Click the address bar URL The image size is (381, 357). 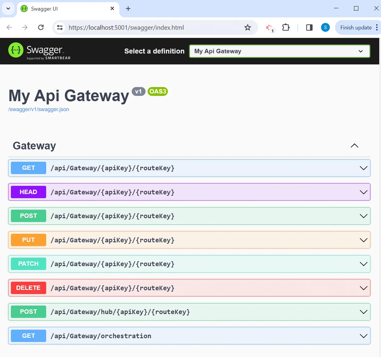coord(126,28)
